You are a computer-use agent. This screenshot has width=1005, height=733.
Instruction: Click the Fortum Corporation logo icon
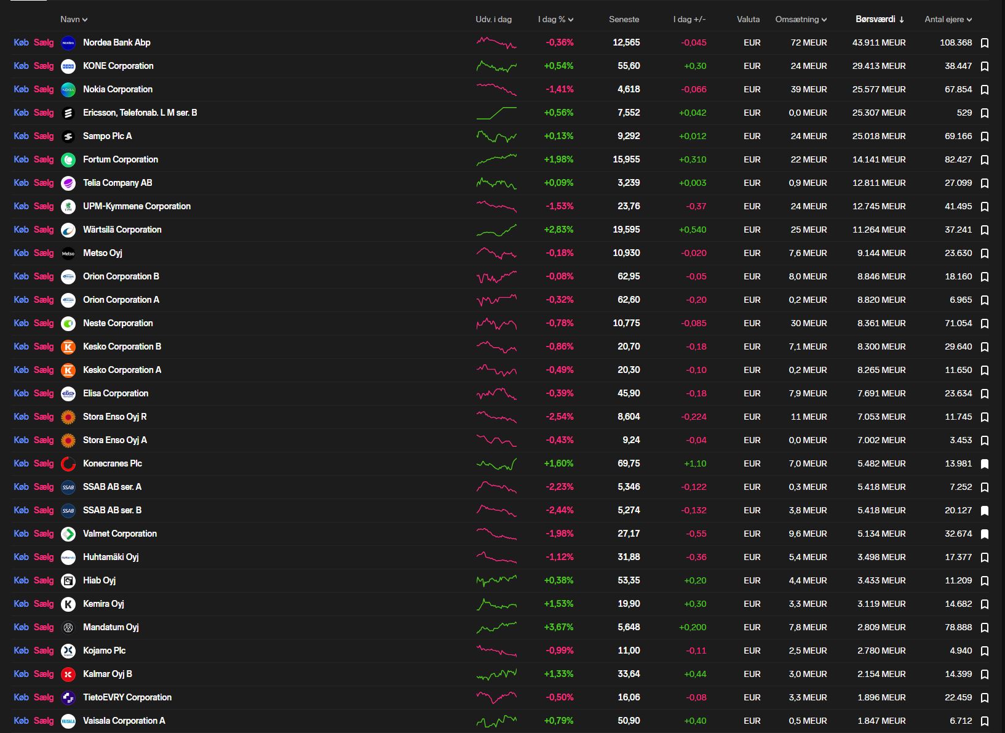68,160
